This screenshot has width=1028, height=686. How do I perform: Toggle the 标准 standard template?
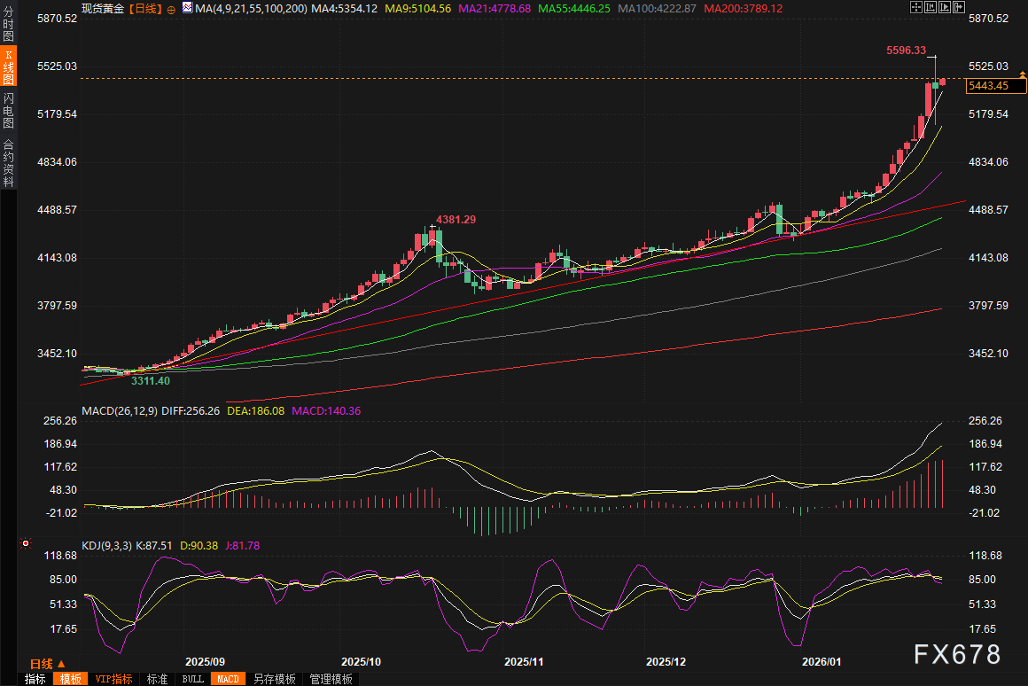(x=157, y=679)
